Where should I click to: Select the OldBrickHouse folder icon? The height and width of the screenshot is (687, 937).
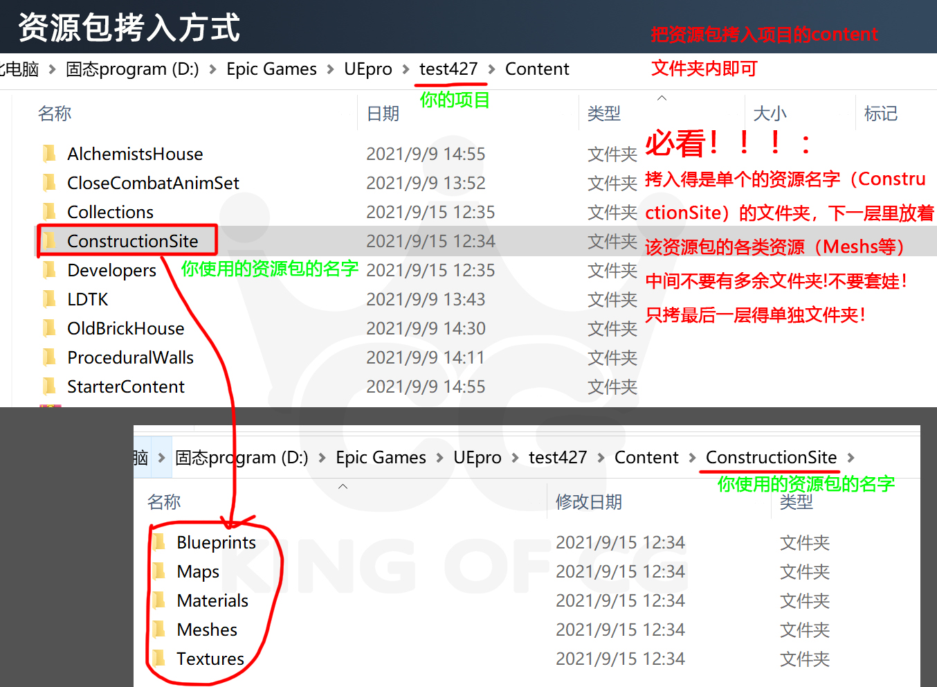(50, 328)
